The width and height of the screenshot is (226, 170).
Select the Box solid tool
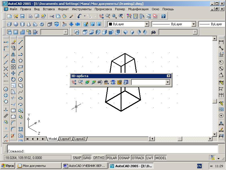(9, 24)
